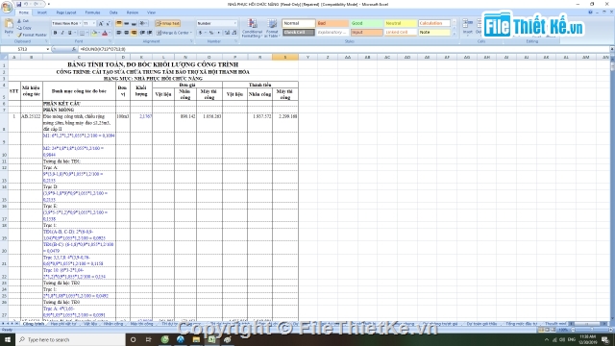The height and width of the screenshot is (346, 615).
Task: Toggle bold formatting
Action: 55,33
